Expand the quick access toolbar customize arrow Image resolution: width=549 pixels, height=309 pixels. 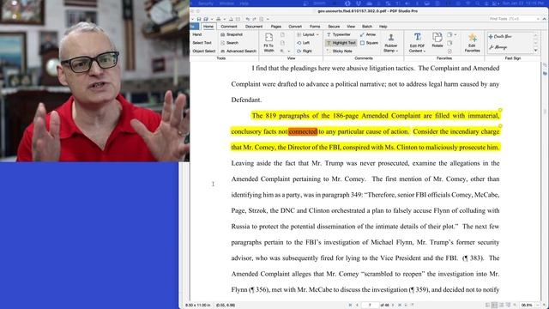(268, 19)
